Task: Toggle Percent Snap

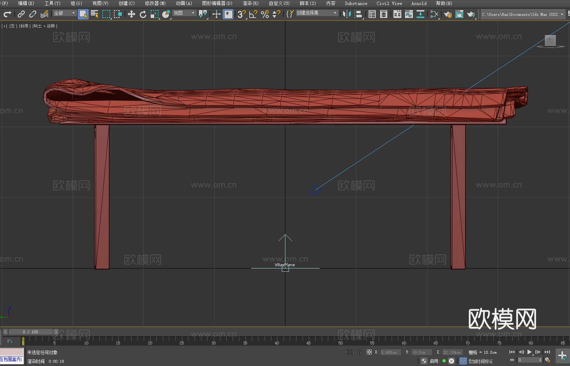Action: point(265,14)
